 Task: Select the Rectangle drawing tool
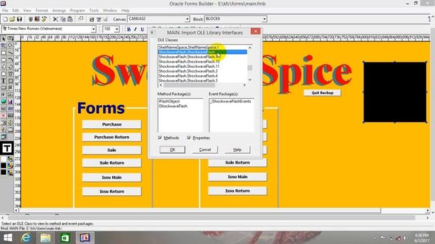3,53
